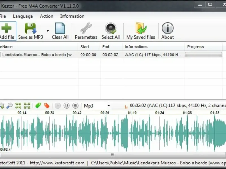Click the file path in the status bar

click(x=158, y=163)
